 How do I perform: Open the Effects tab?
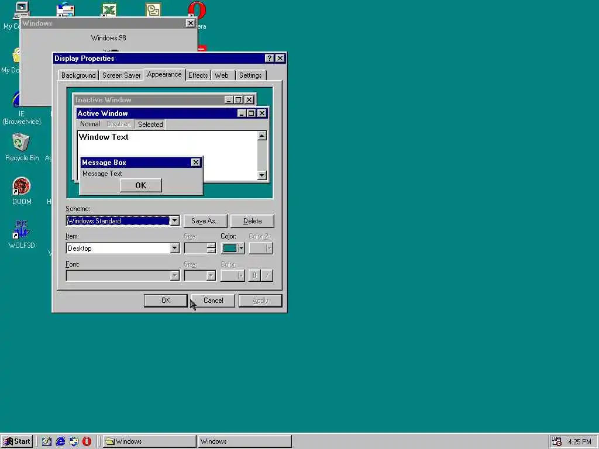point(198,75)
